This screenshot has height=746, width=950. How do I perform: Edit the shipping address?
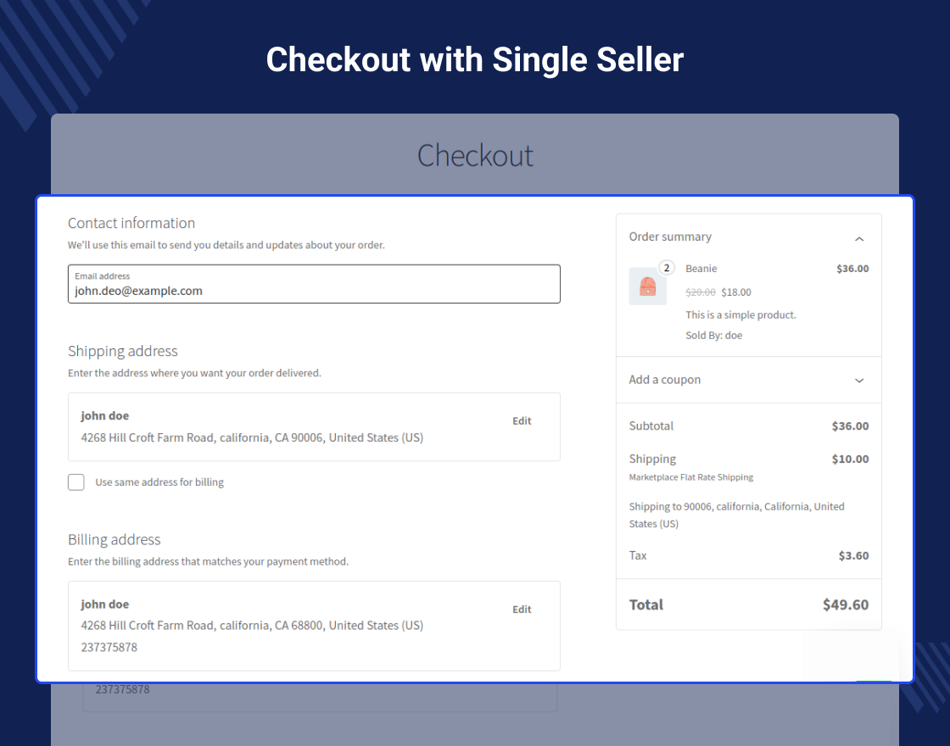[x=521, y=420]
